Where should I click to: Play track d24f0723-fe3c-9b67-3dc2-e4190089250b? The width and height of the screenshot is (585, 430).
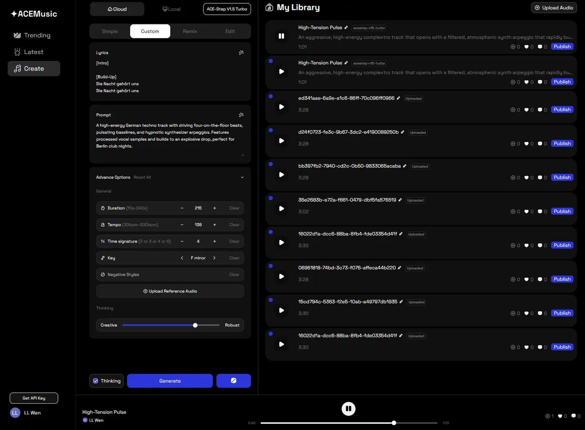click(x=281, y=141)
